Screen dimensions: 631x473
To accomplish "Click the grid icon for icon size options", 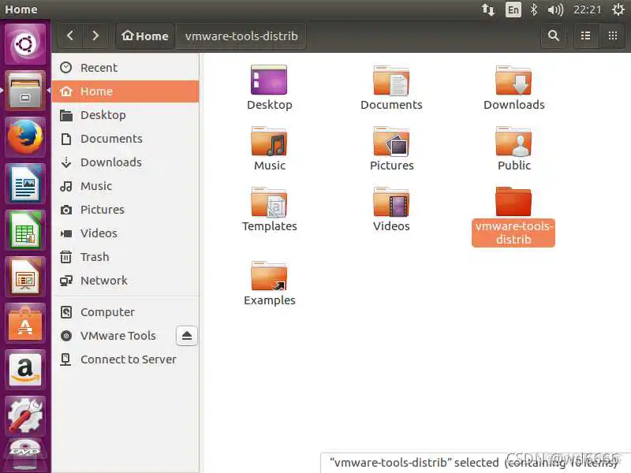I will [x=612, y=35].
